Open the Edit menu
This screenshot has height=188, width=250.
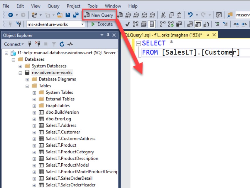pyautogui.click(x=20, y=6)
